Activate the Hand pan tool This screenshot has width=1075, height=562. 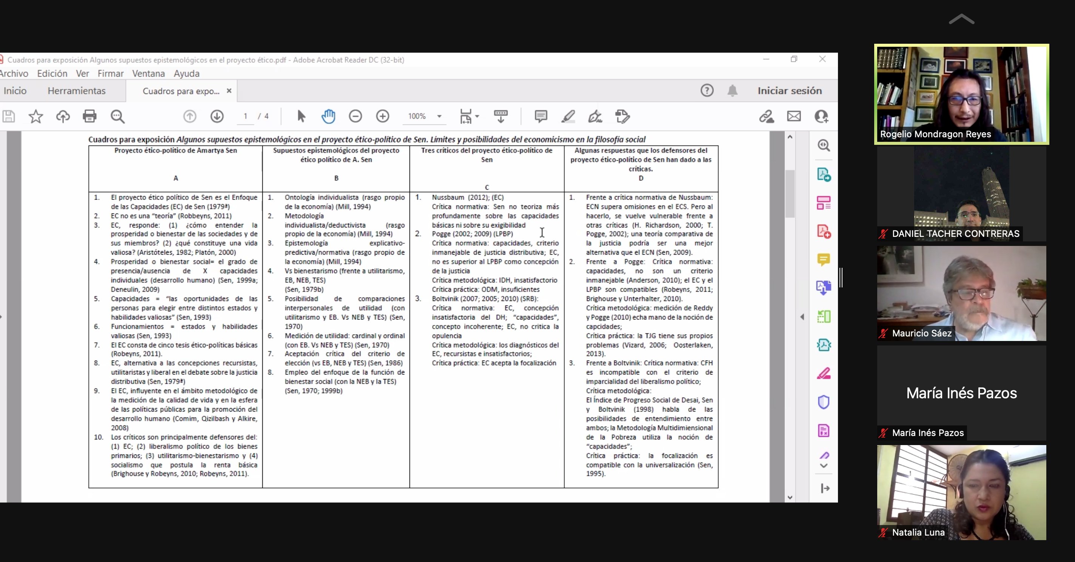pyautogui.click(x=328, y=116)
